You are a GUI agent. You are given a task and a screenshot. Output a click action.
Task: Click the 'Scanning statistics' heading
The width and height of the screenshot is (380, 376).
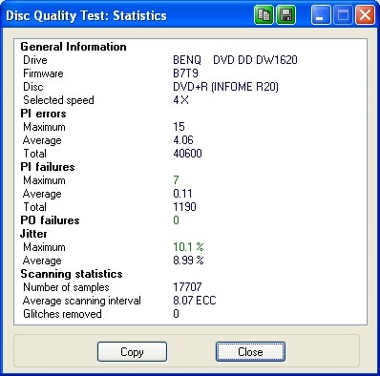(72, 274)
